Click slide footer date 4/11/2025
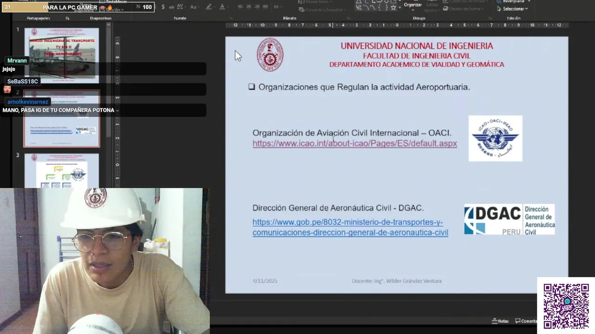Screen dimensions: 595x334 (x=264, y=281)
